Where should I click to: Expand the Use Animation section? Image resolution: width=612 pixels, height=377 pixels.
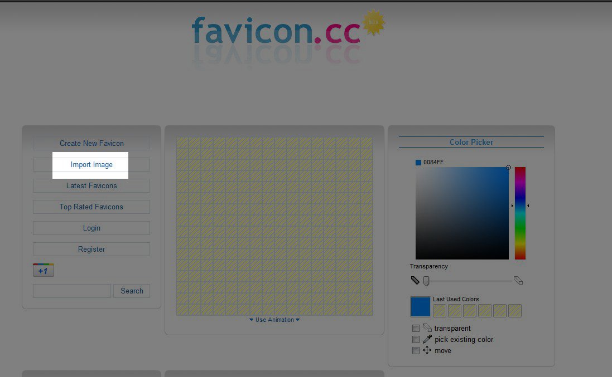coord(274,320)
